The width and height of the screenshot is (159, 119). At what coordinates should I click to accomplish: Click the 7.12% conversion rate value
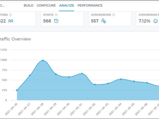[x=145, y=21]
